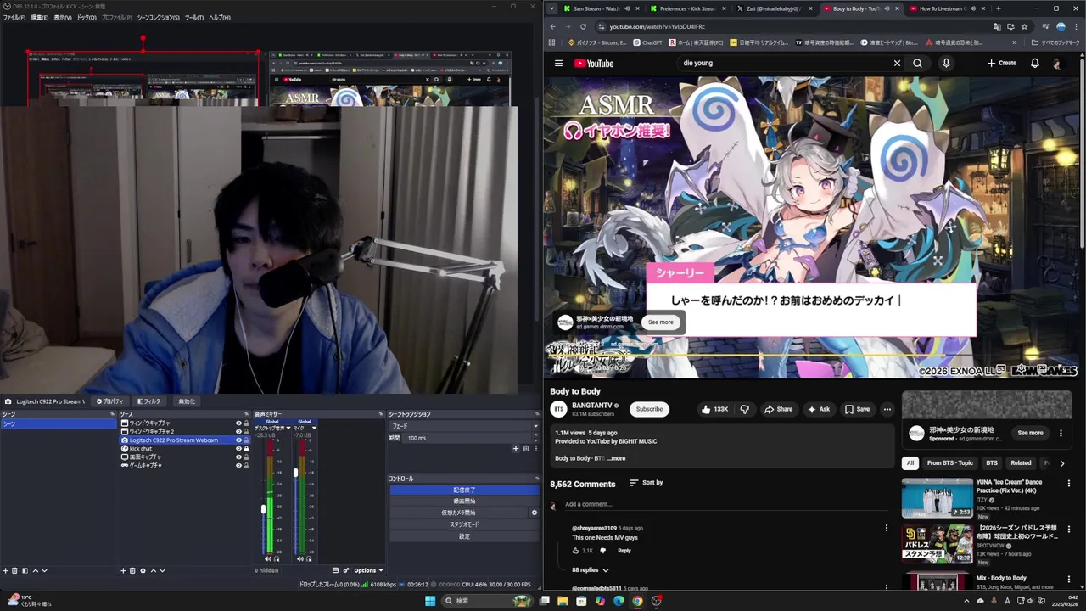Open OBS シーンコレクション menu

tap(158, 18)
